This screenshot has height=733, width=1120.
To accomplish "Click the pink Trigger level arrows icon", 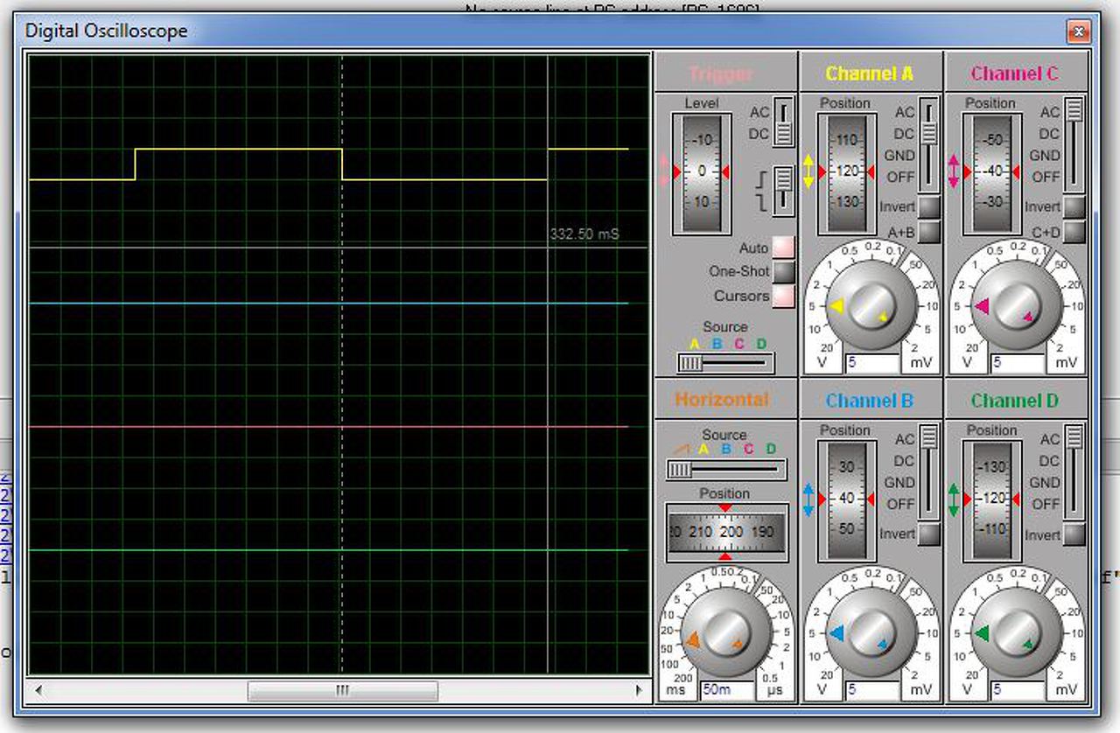I will tap(663, 171).
